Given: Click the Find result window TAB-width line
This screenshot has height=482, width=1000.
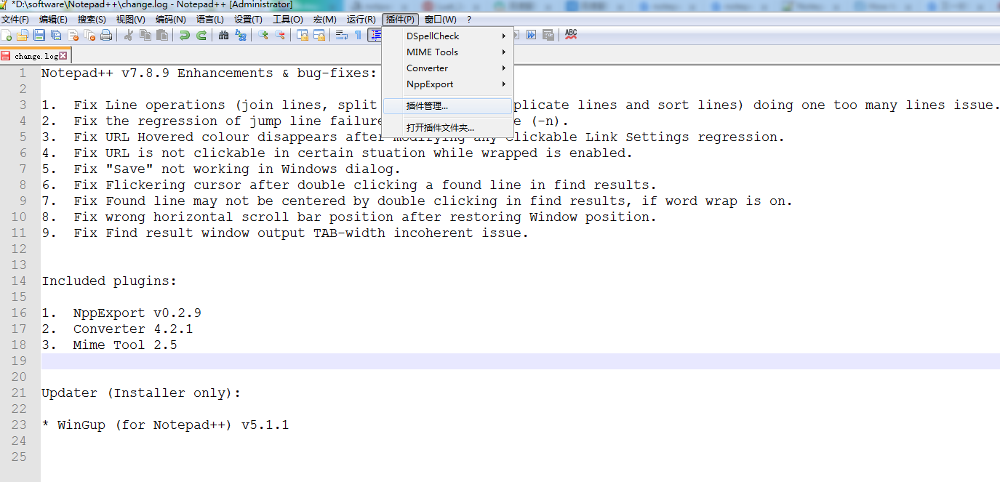Looking at the screenshot, I should (285, 233).
